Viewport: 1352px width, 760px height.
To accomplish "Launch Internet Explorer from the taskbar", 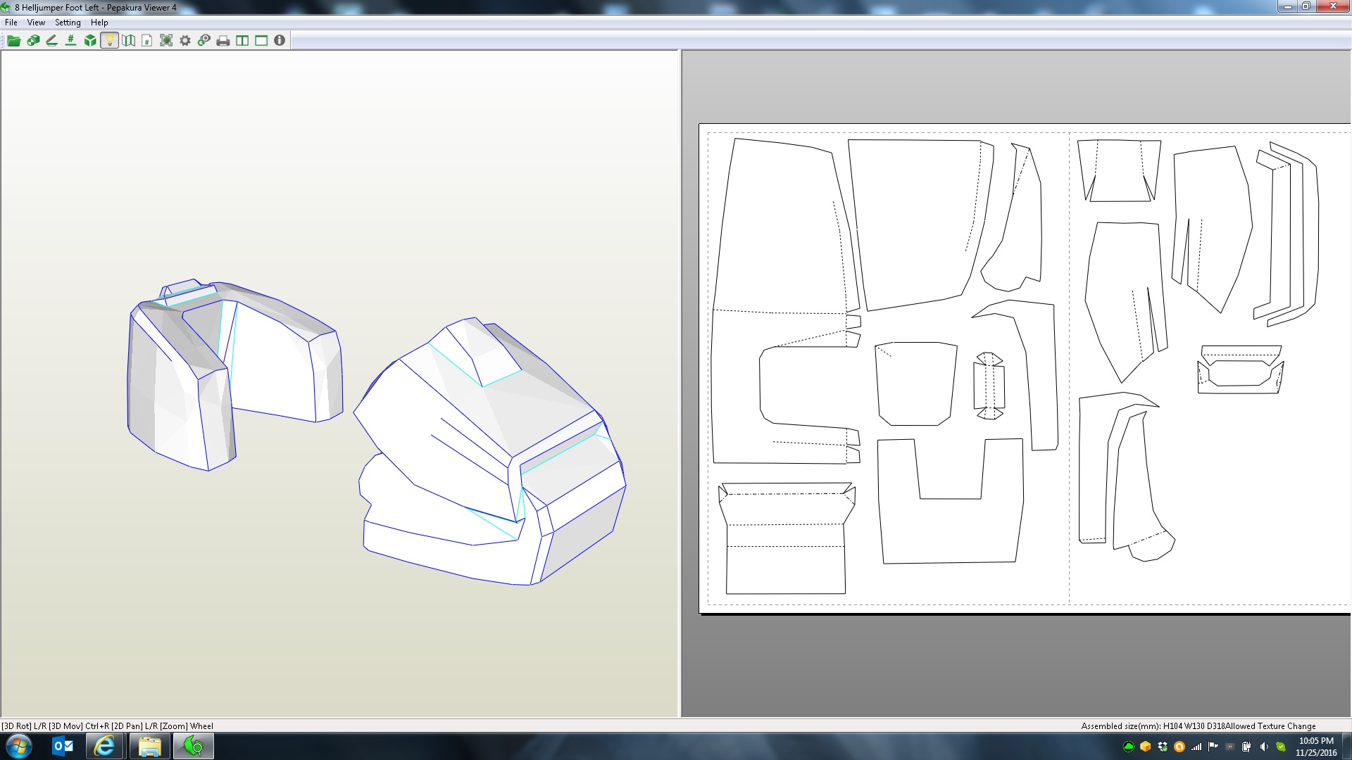I will [x=105, y=746].
